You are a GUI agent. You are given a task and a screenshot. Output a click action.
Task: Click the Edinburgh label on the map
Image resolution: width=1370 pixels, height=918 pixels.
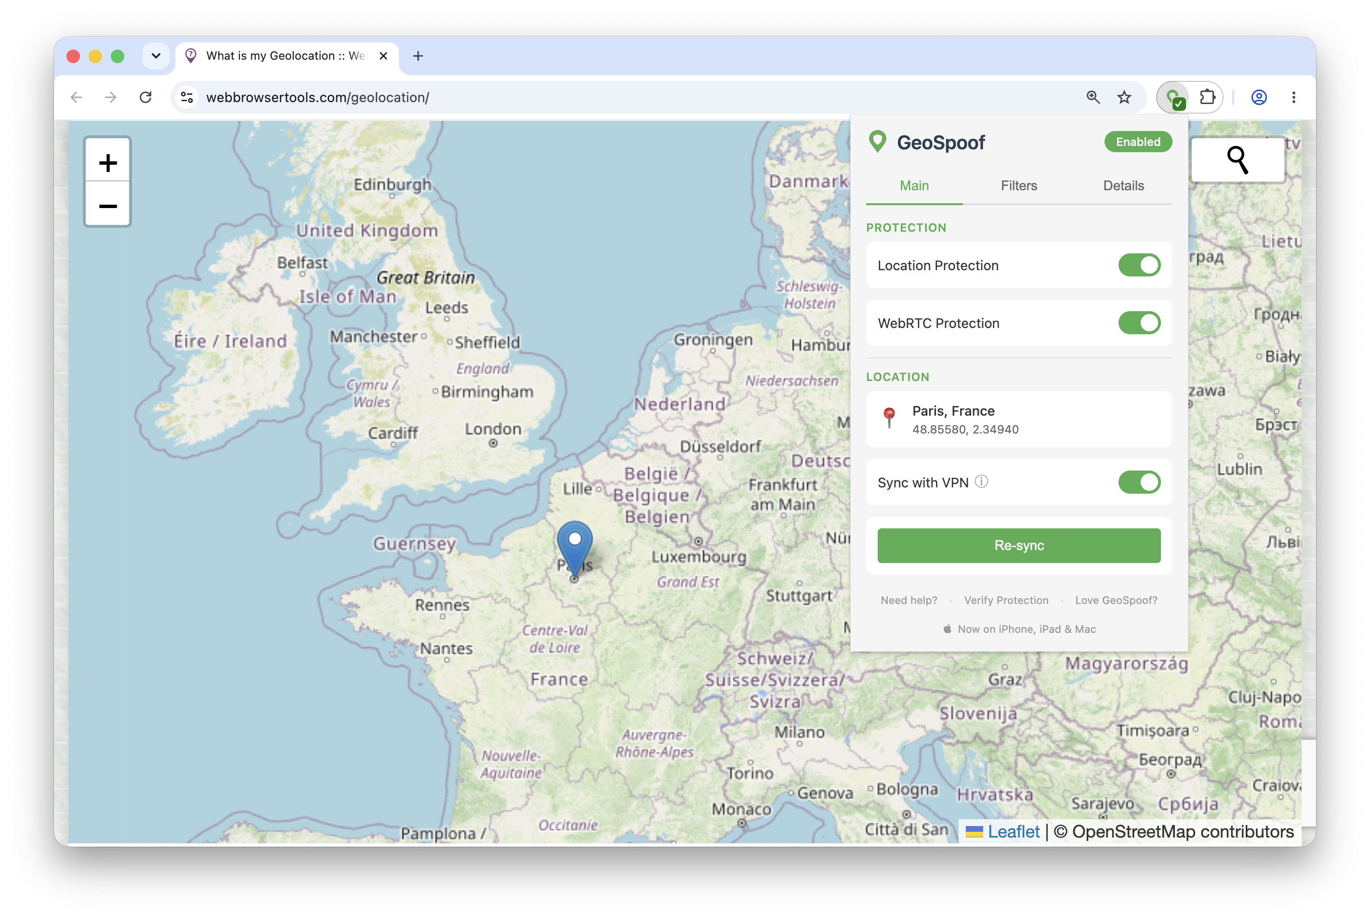[x=392, y=184]
